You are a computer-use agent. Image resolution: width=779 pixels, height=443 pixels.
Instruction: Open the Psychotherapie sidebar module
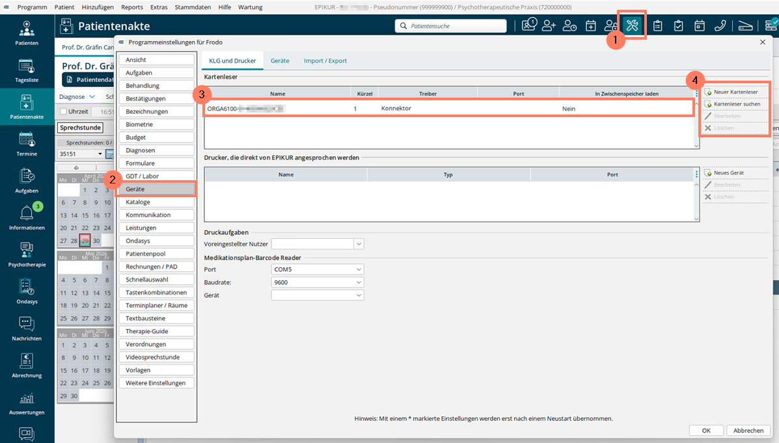click(27, 255)
